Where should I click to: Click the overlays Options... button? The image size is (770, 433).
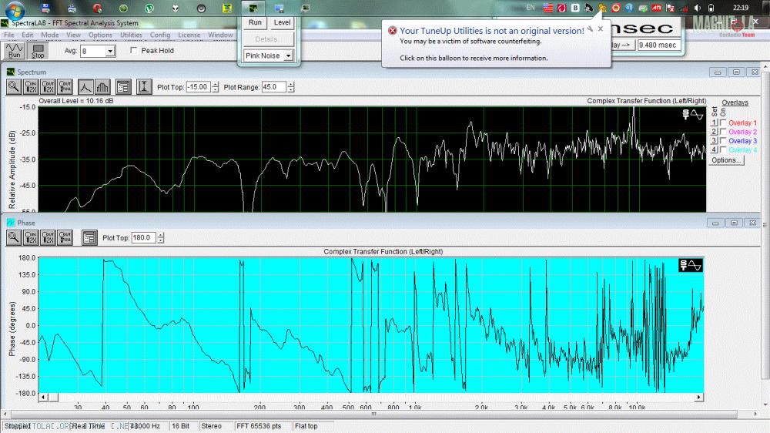[x=726, y=160]
